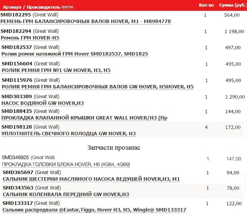Select article number SMD182537

click(16, 47)
